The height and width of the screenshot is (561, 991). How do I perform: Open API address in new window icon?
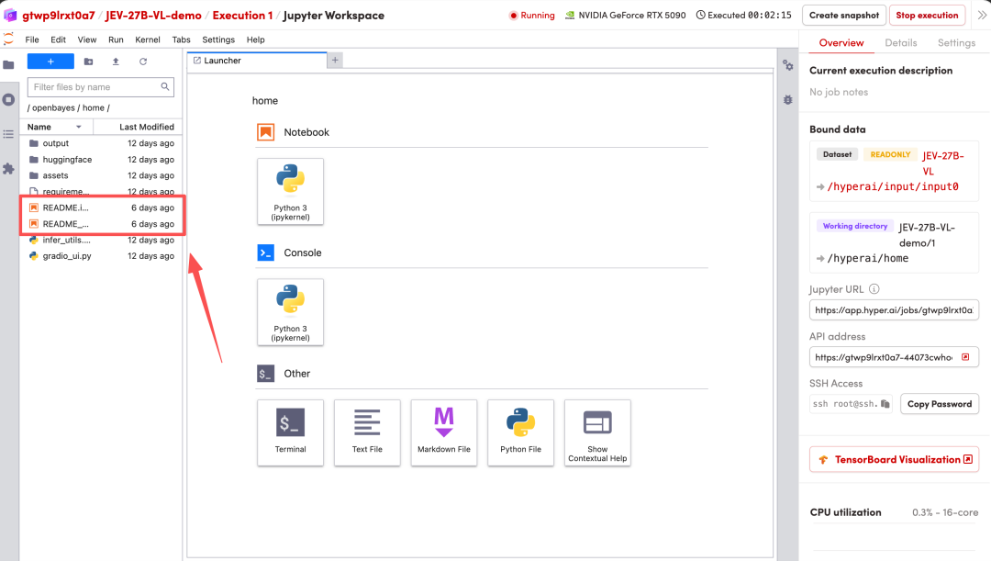pyautogui.click(x=965, y=357)
